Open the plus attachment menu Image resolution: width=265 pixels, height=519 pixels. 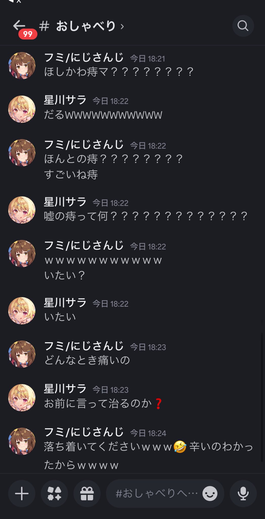[22, 493]
